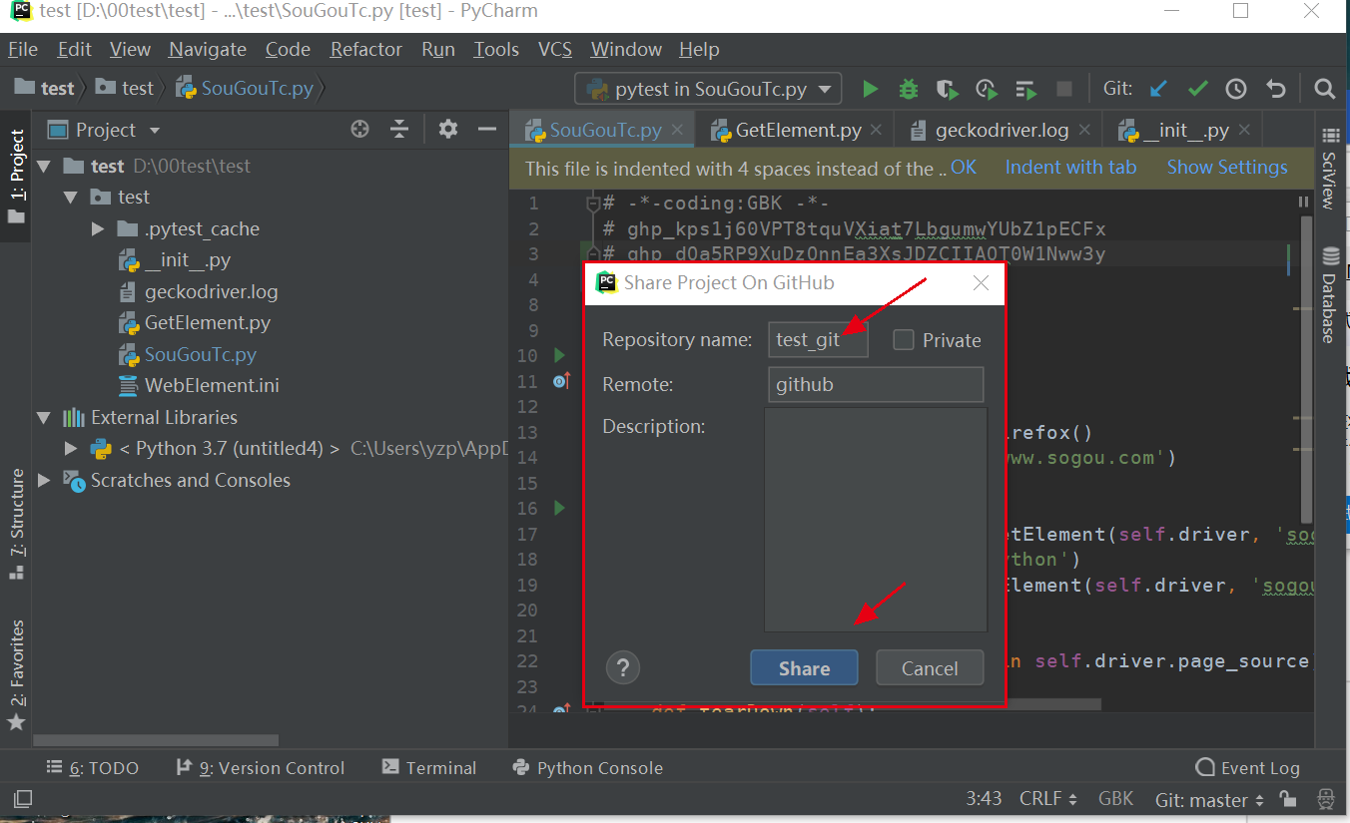Open the File menu
The image size is (1350, 823).
[23, 49]
